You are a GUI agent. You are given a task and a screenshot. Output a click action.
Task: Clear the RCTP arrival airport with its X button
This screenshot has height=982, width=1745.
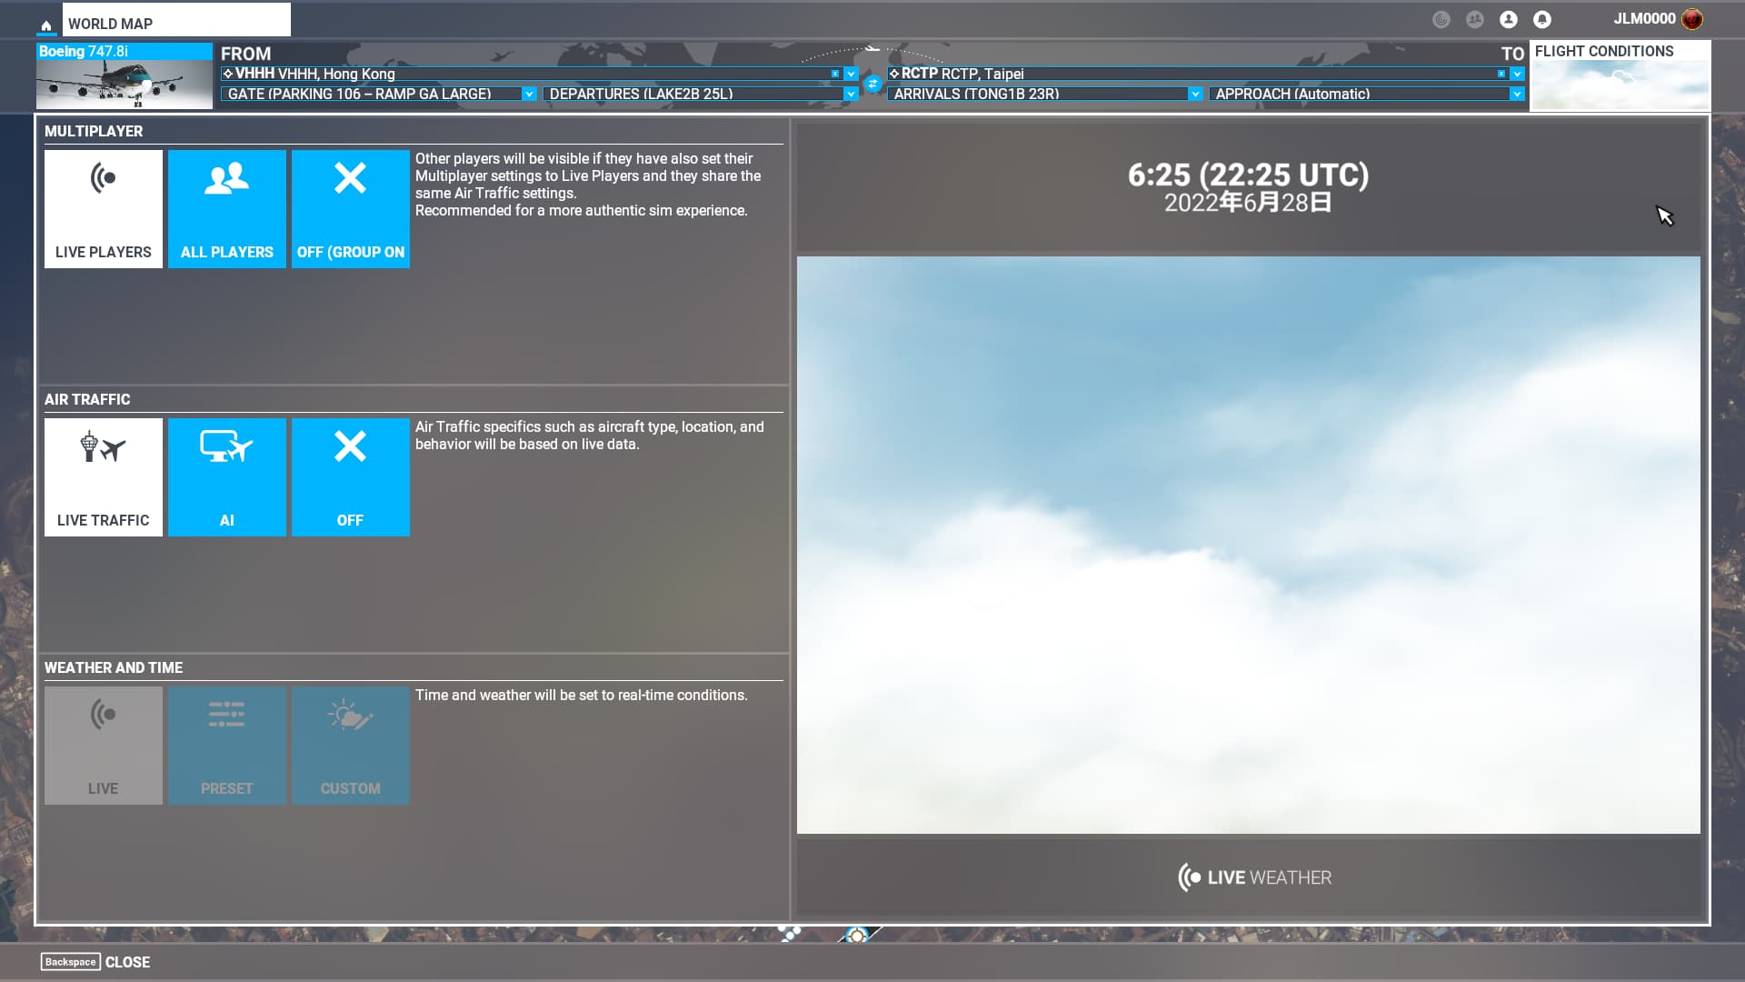pos(1501,74)
